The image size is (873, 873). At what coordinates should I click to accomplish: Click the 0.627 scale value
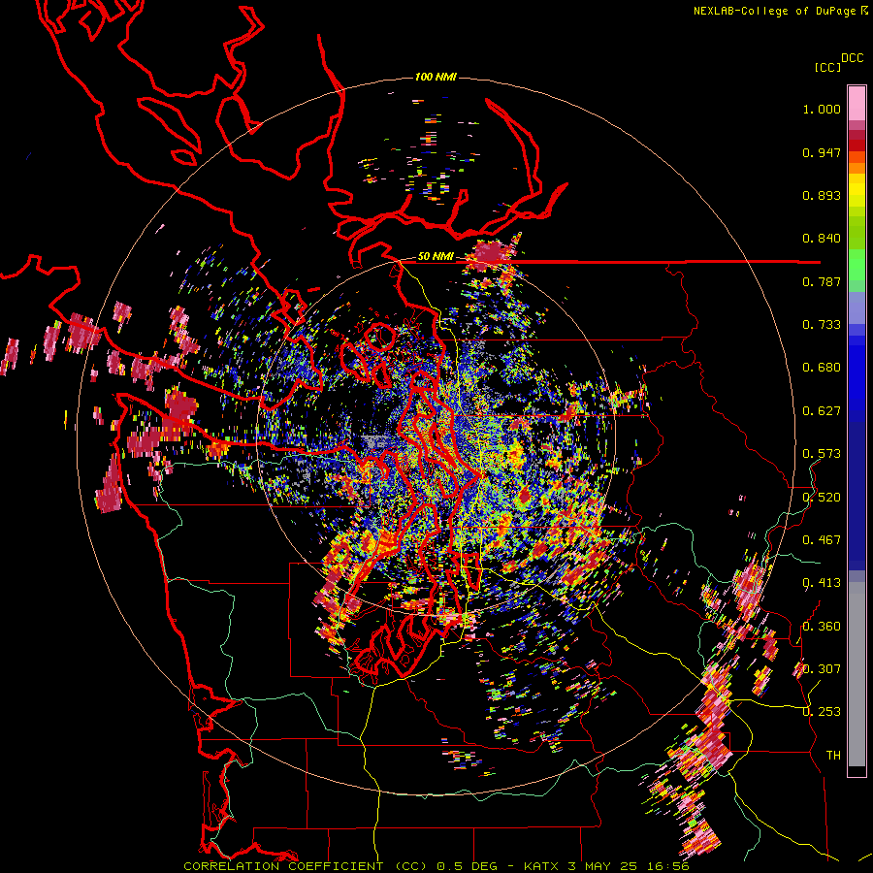point(822,411)
